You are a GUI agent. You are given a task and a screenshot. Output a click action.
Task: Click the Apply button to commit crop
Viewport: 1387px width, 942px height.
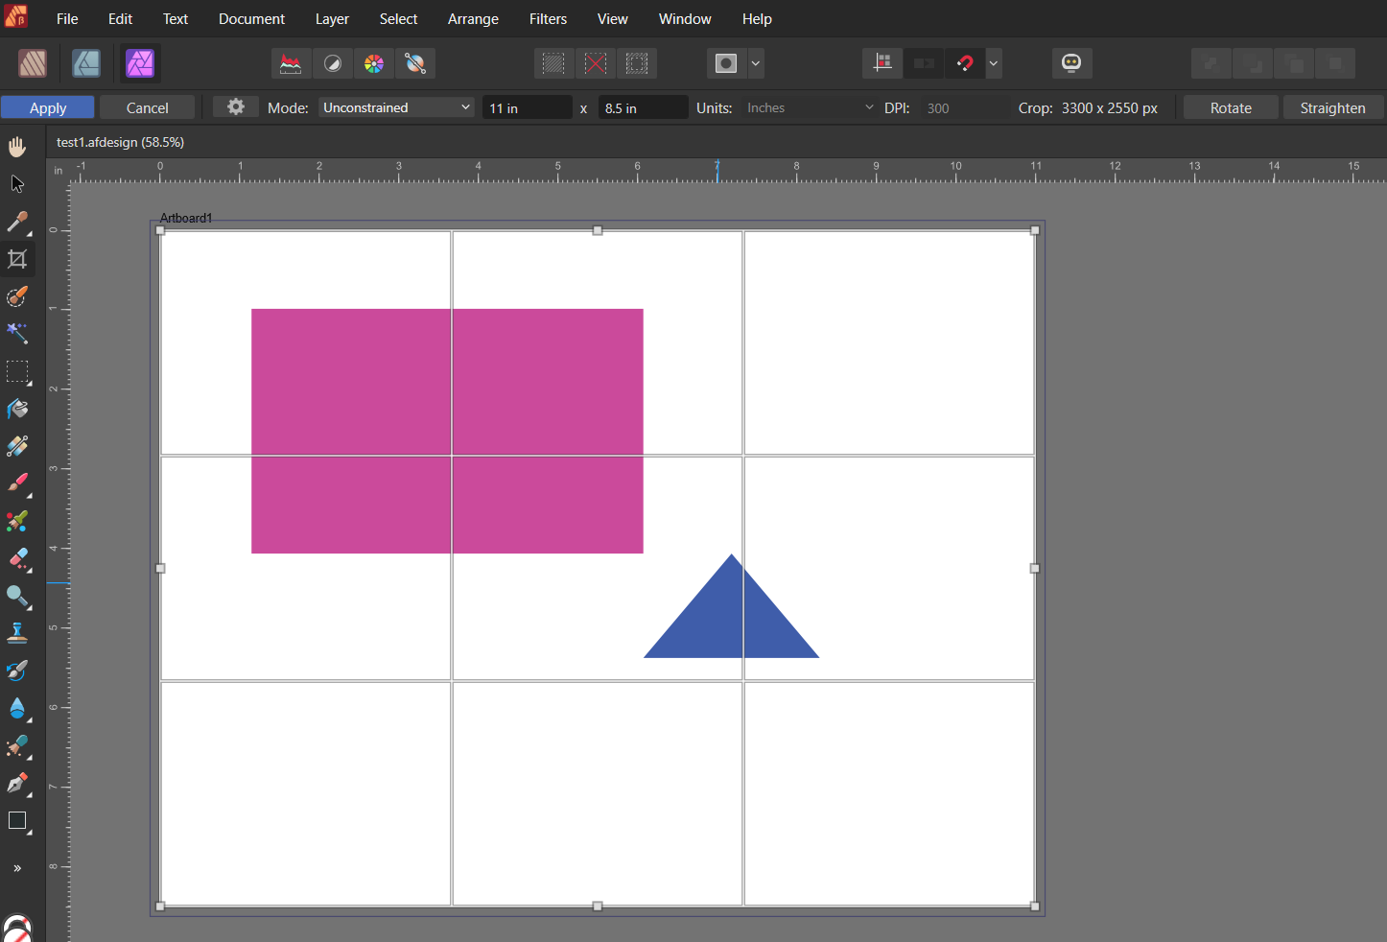48,107
